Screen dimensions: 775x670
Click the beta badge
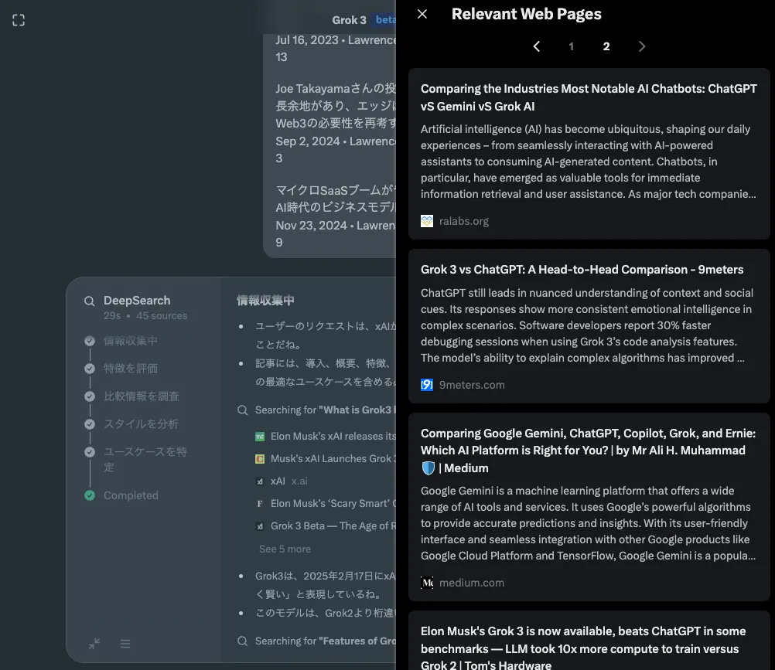384,20
